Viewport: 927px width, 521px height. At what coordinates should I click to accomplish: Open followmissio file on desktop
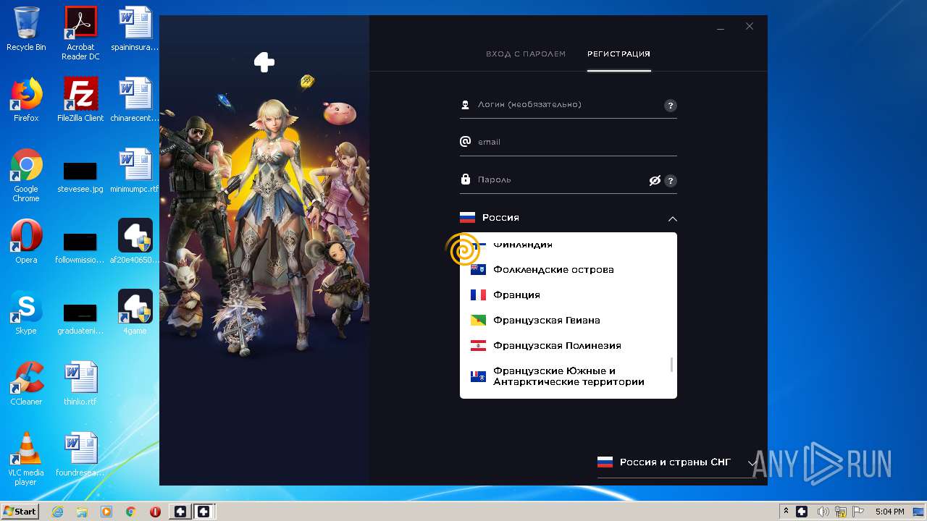pyautogui.click(x=80, y=247)
